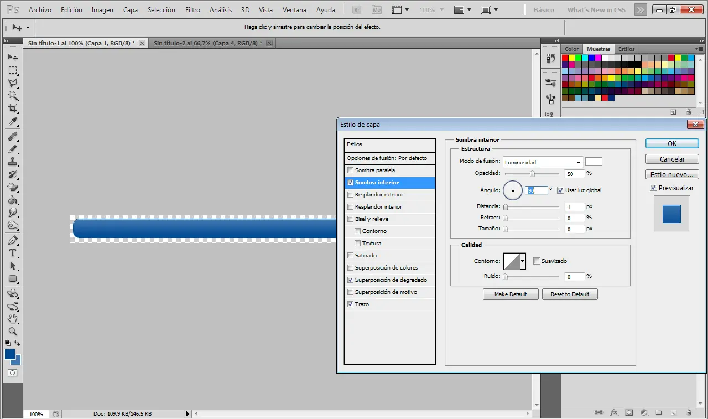Choose the Clone Stamp tool
The width and height of the screenshot is (708, 419).
pyautogui.click(x=13, y=162)
